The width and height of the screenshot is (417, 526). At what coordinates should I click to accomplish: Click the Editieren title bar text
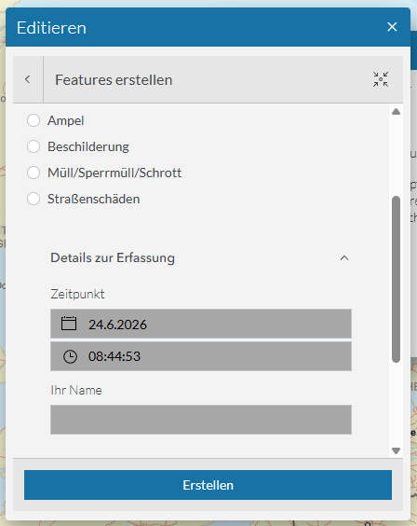pos(51,27)
